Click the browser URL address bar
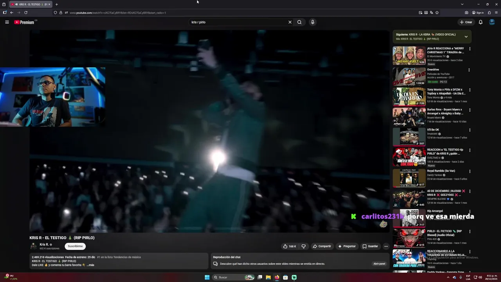The image size is (501, 282). [x=235, y=13]
